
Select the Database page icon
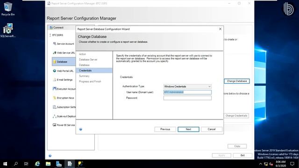coord(55,62)
